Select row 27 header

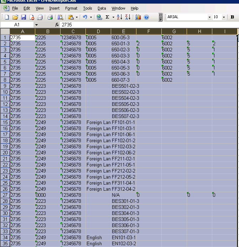point(5,195)
